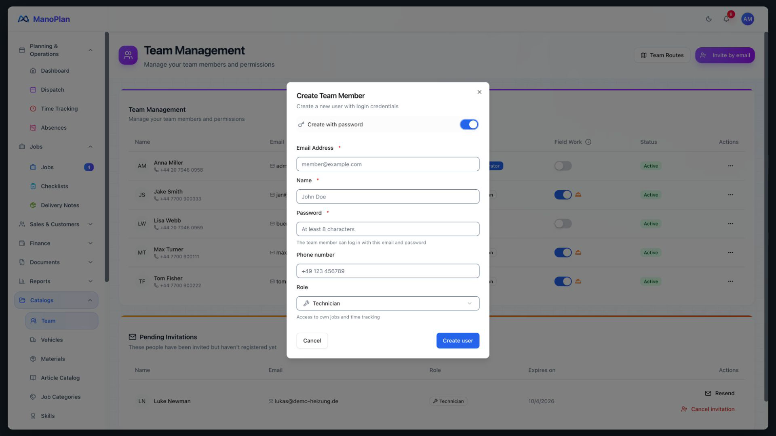Screen dimensions: 776x436
Task: Click Field Work info icon
Action: coord(588,142)
